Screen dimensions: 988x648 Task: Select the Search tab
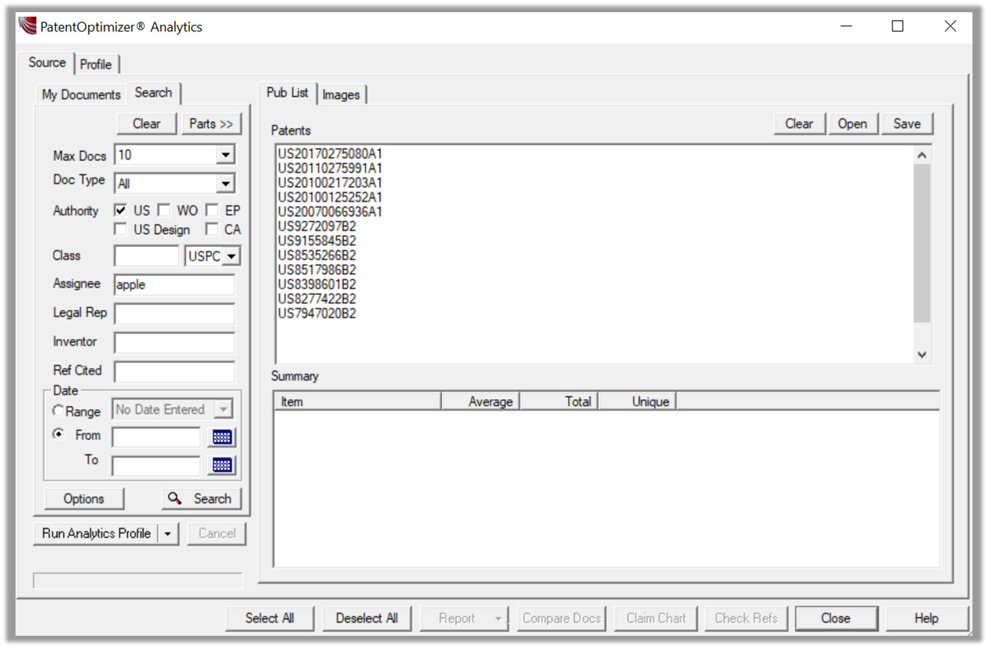pos(154,93)
